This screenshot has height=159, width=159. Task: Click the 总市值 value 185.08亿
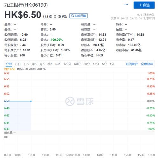click(x=134, y=45)
